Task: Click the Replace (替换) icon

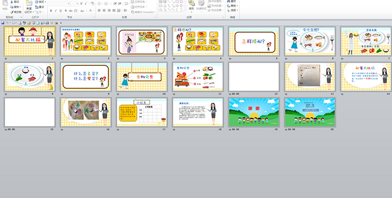Action: pyautogui.click(x=228, y=6)
